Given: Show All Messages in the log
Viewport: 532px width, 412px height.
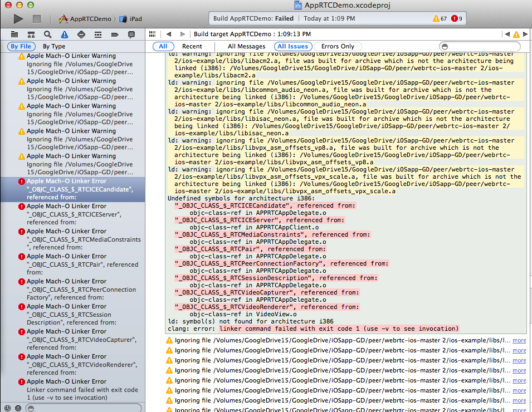Looking at the screenshot, I should pos(246,46).
